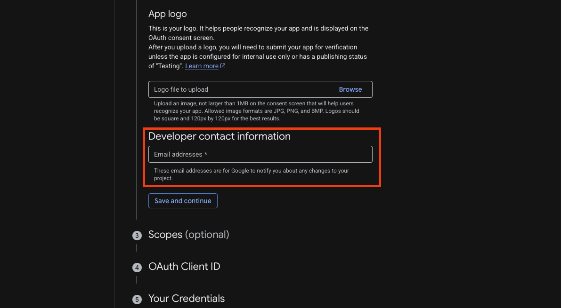Viewport: 561px width, 308px height.
Task: Focus the Email addresses input field
Action: [260, 154]
